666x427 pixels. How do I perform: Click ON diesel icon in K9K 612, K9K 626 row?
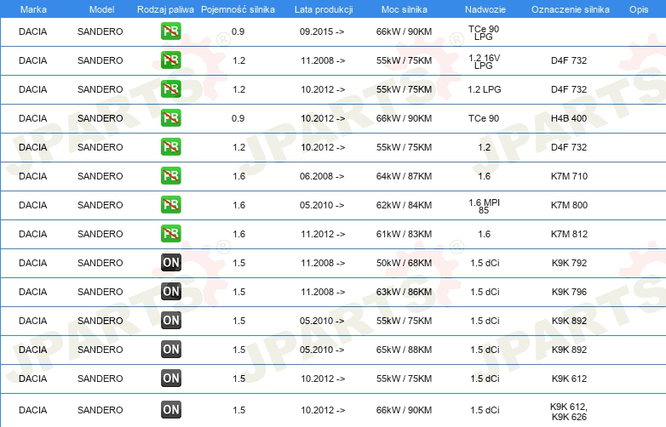[x=170, y=410]
